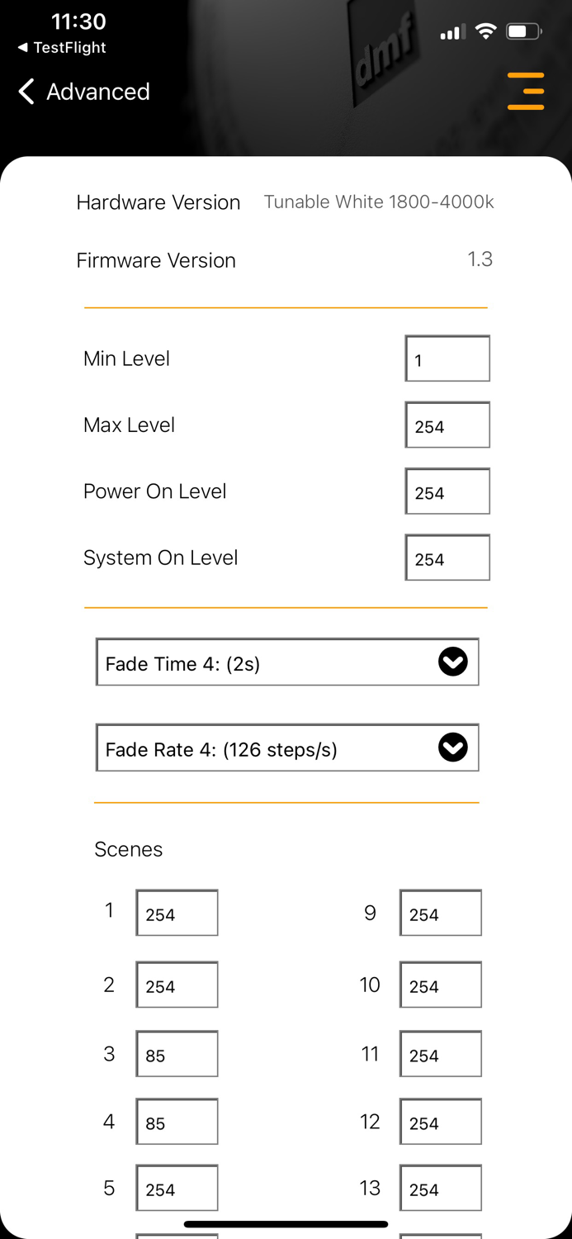Tap the battery indicator
Viewport: 572px width, 1239px height.
pos(520,31)
